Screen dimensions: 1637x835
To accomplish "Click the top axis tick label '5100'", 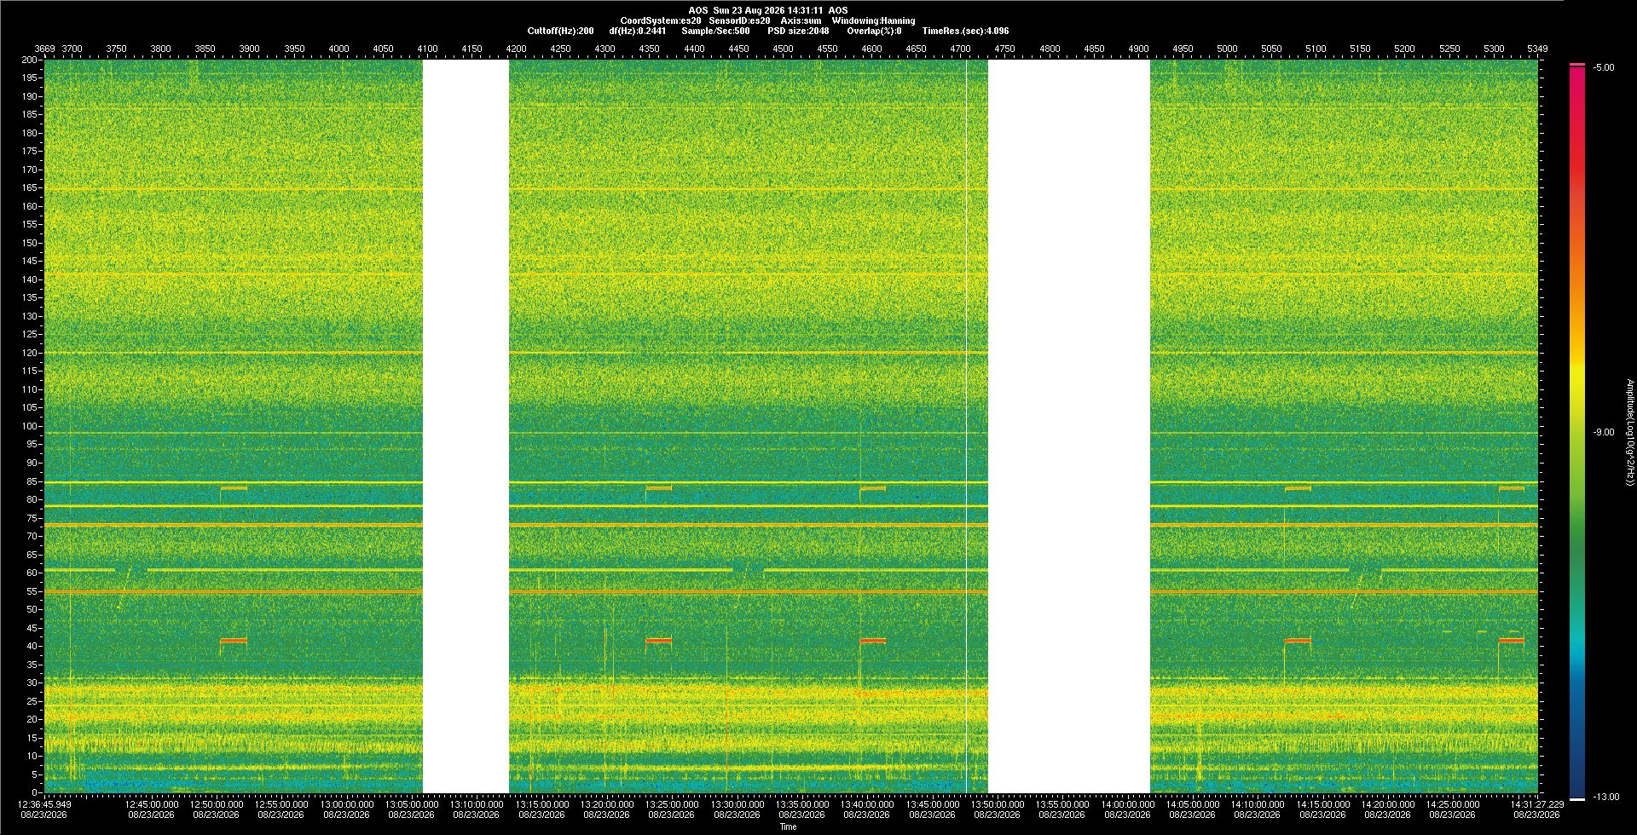I will click(x=1316, y=49).
